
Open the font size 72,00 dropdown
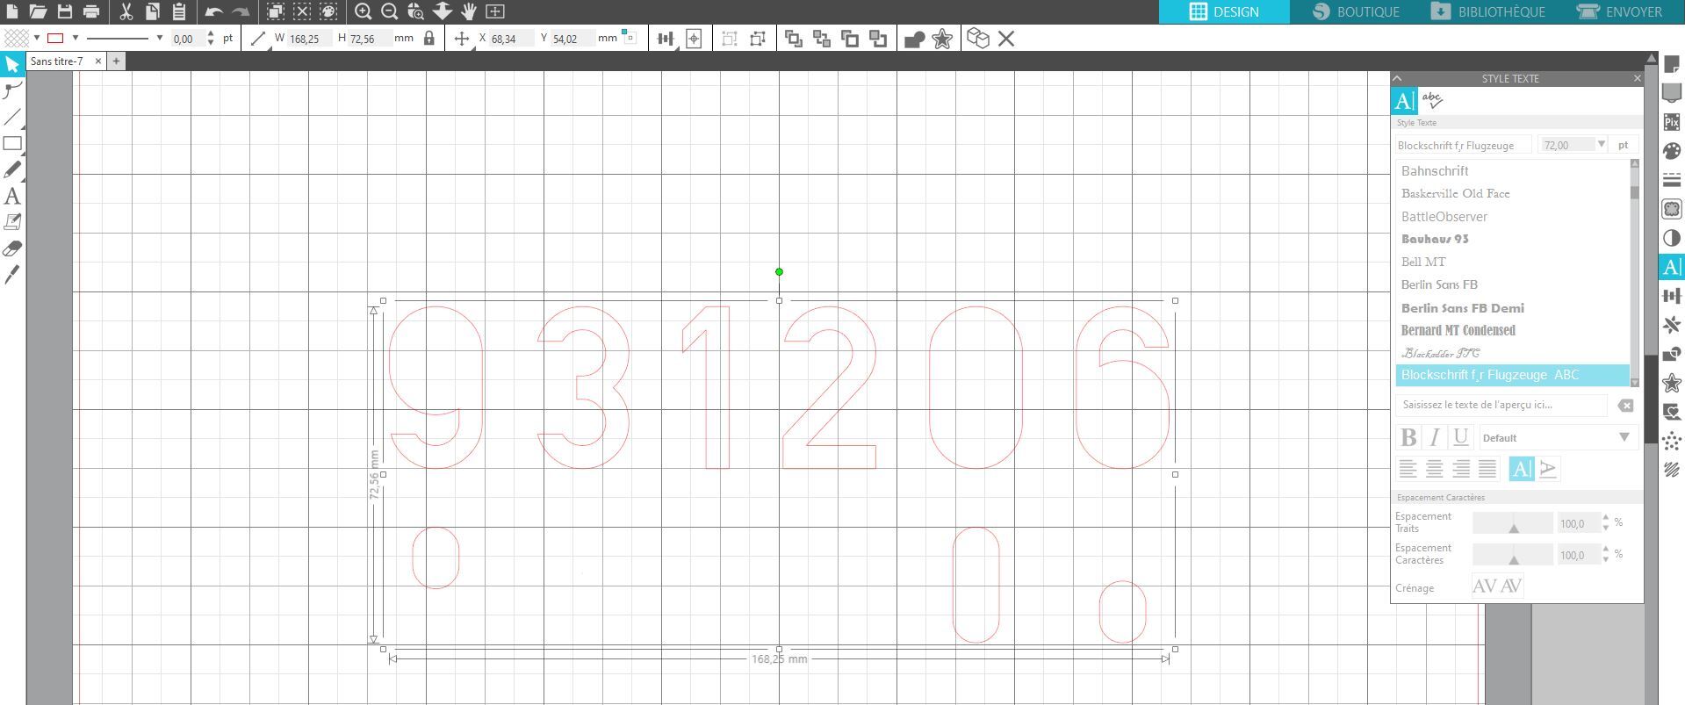pyautogui.click(x=1601, y=145)
